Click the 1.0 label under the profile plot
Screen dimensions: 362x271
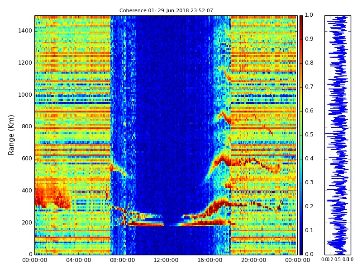pyautogui.click(x=350, y=259)
